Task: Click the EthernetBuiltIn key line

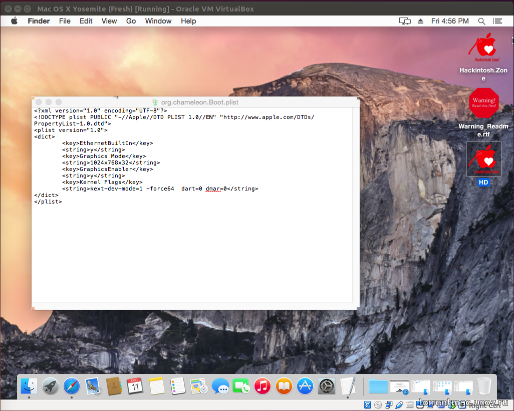Action: 108,143
